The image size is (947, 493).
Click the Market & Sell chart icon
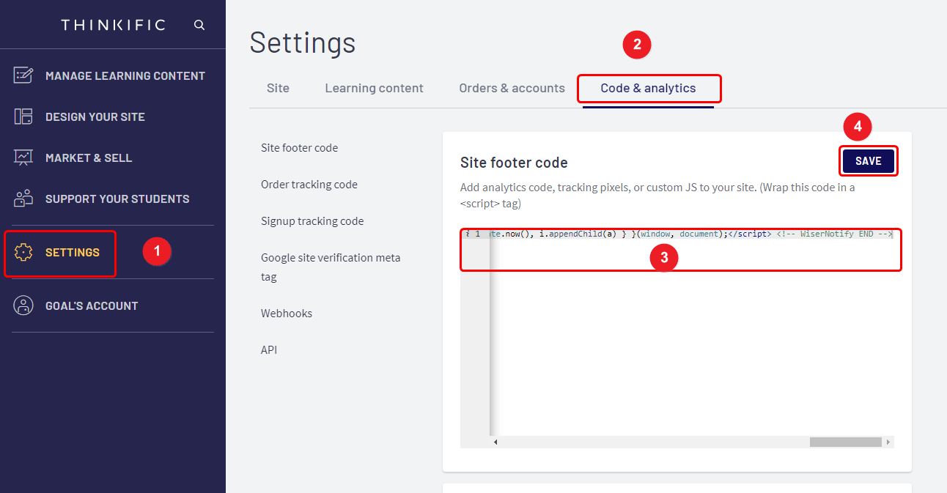pos(23,157)
